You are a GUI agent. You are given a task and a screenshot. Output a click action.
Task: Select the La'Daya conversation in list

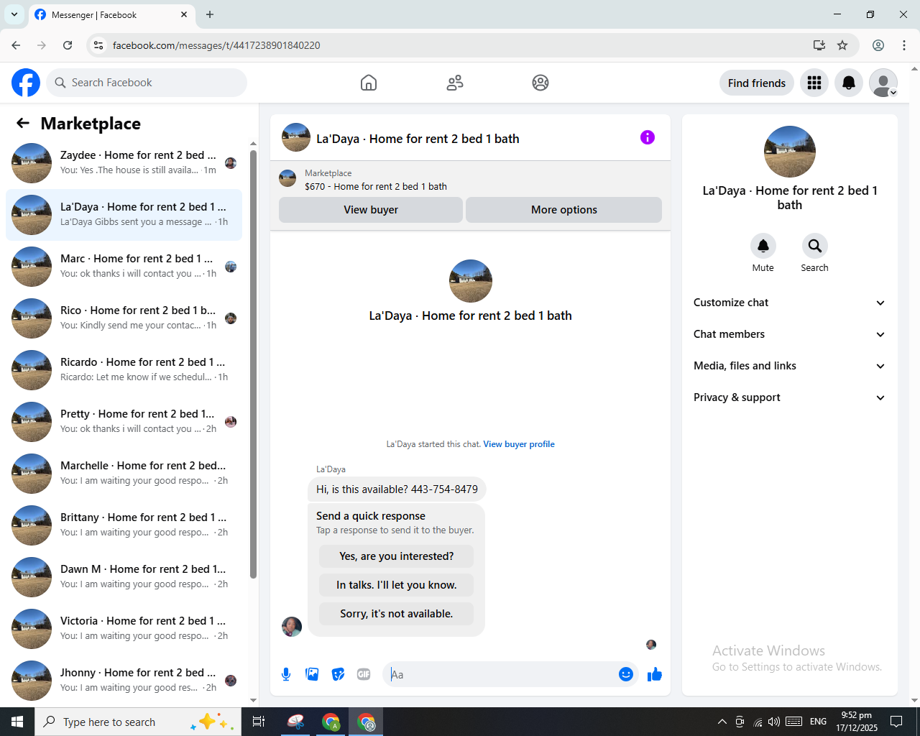click(124, 215)
